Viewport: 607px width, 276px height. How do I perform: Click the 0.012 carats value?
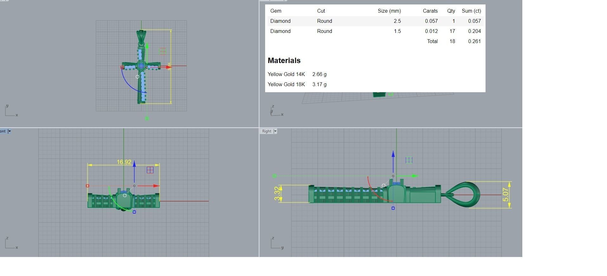click(431, 31)
